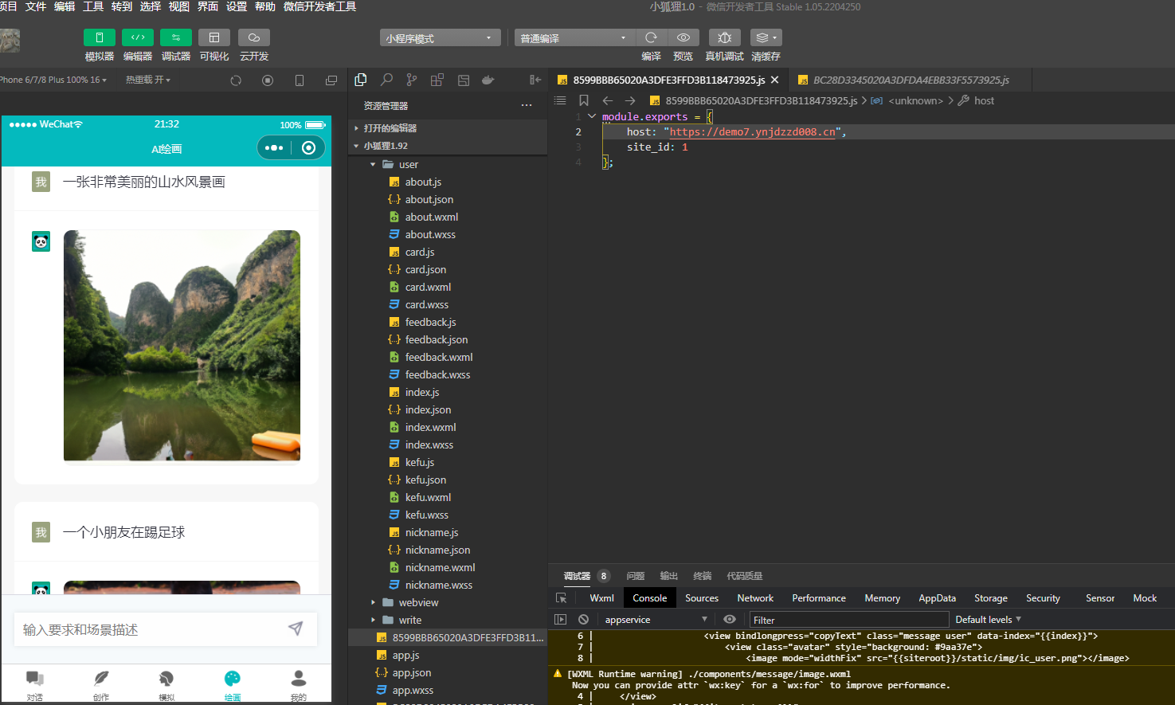
Task: Close the 8599BBB65020A3DFE3FFD3B118473925.js tab
Action: tap(774, 80)
